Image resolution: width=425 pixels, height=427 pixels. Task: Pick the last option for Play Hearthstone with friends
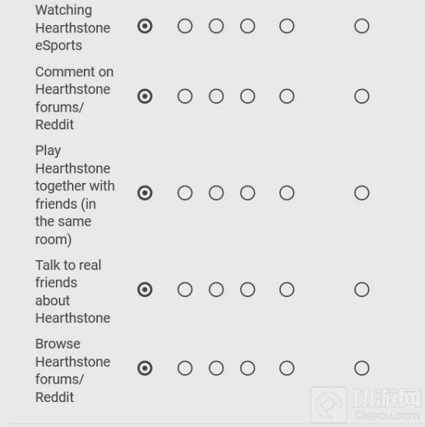(x=362, y=193)
